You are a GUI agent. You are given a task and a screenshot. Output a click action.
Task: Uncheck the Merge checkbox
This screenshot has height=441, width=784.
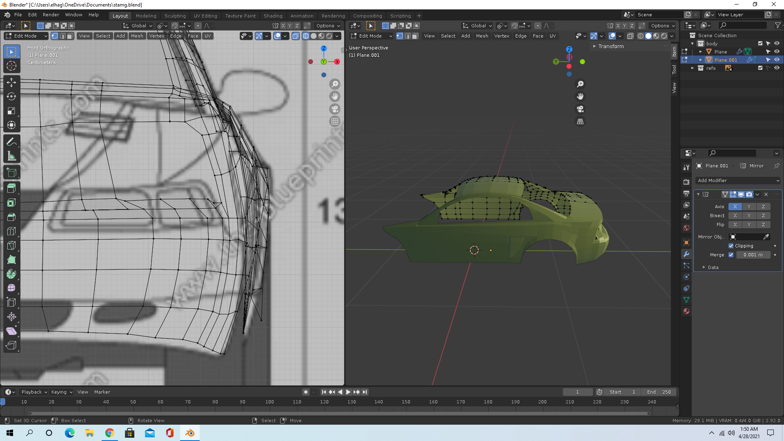(731, 255)
